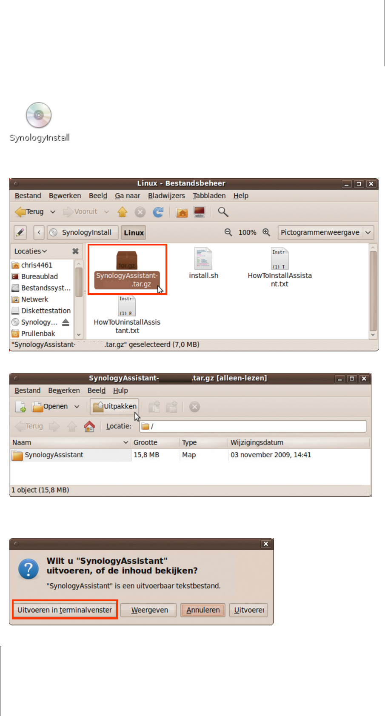Select the SynologyAssistant folder row
The width and height of the screenshot is (385, 716).
tap(190, 455)
